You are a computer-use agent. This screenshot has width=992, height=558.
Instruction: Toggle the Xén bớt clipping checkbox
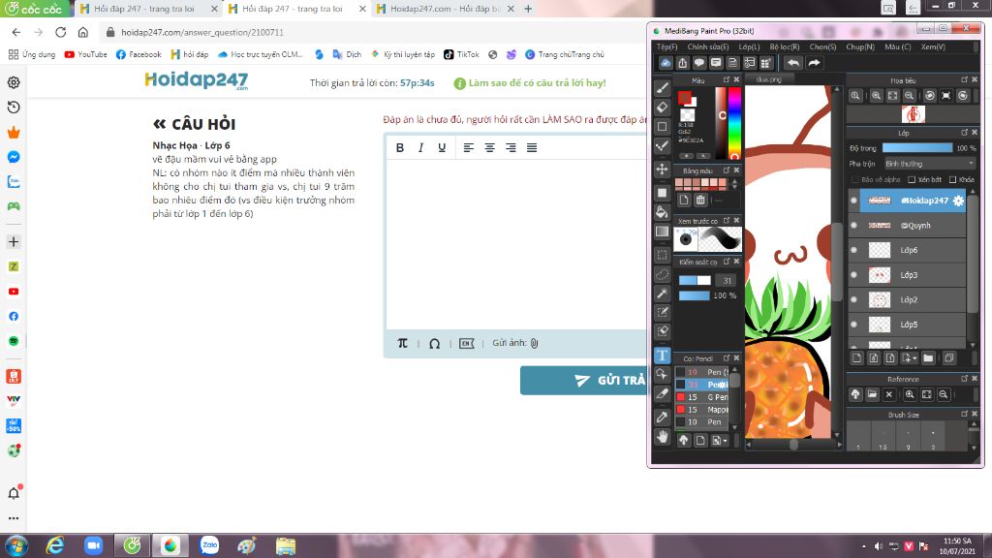point(912,179)
